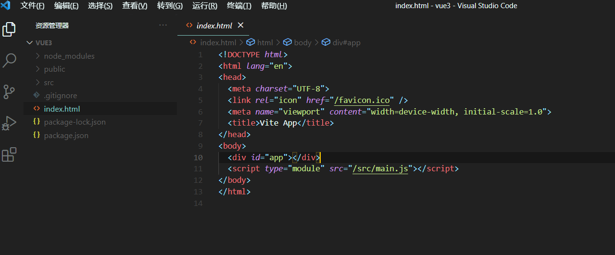Expand the public folder

coord(38,69)
